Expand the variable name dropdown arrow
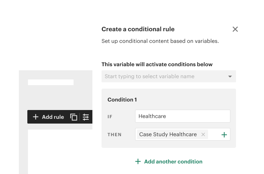This screenshot has width=264, height=174. (230, 77)
